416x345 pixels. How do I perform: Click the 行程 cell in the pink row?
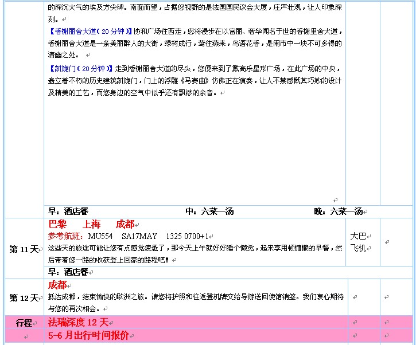(x=24, y=323)
